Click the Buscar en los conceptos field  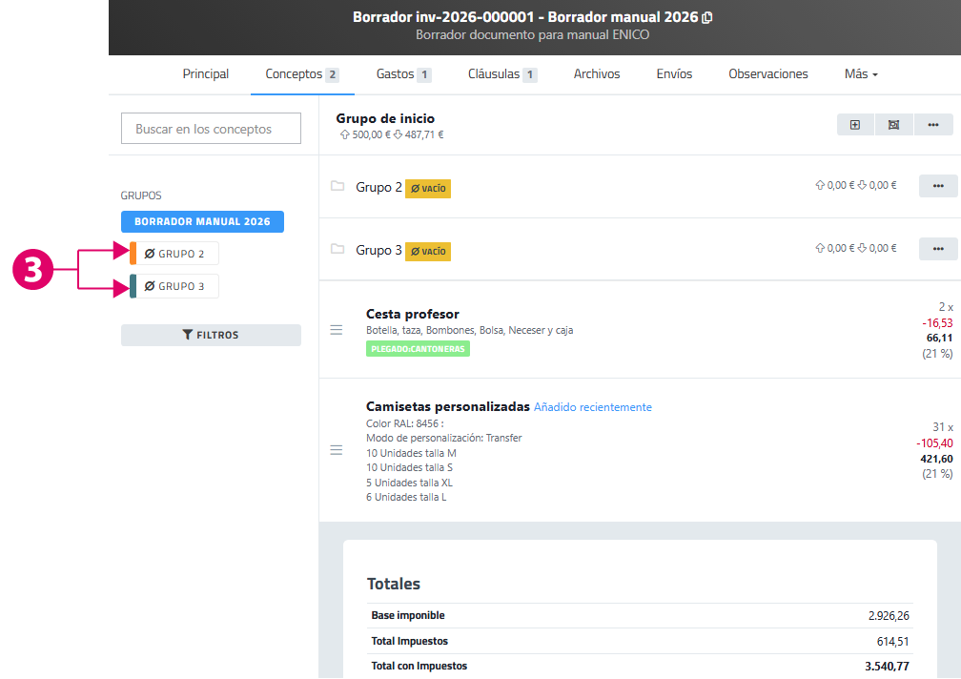pos(211,129)
